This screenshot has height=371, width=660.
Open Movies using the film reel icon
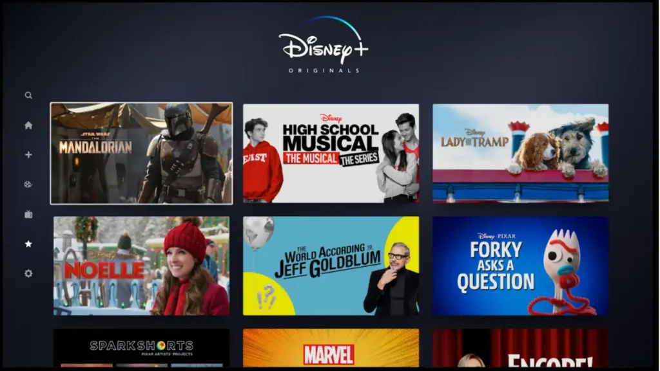pyautogui.click(x=28, y=185)
